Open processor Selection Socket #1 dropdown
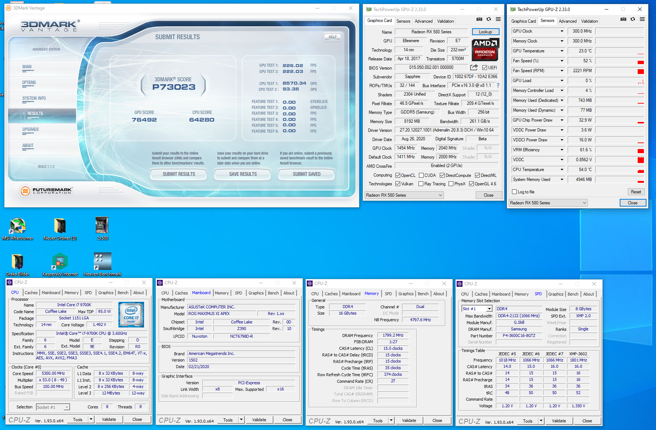The width and height of the screenshot is (656, 430). pyautogui.click(x=53, y=407)
